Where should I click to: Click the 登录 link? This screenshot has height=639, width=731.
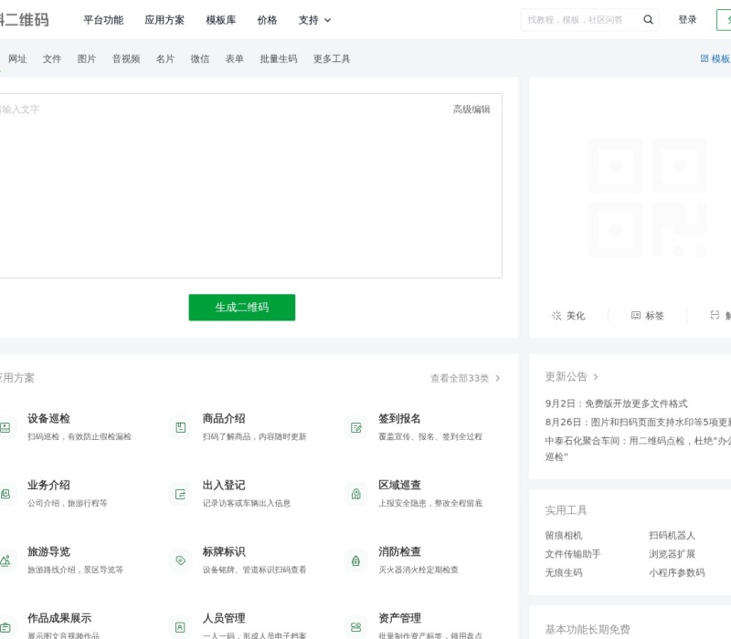pos(687,19)
